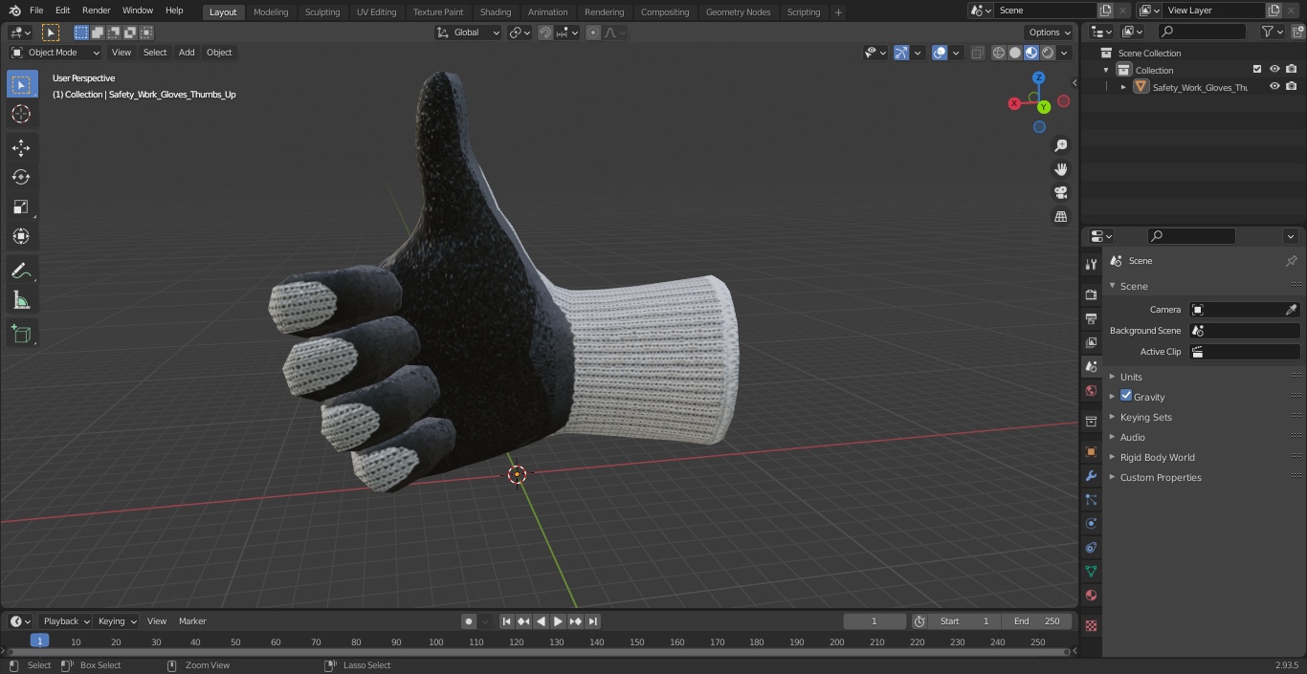Click the Blender logo menu icon
Viewport: 1307px width, 674px height.
point(14,11)
